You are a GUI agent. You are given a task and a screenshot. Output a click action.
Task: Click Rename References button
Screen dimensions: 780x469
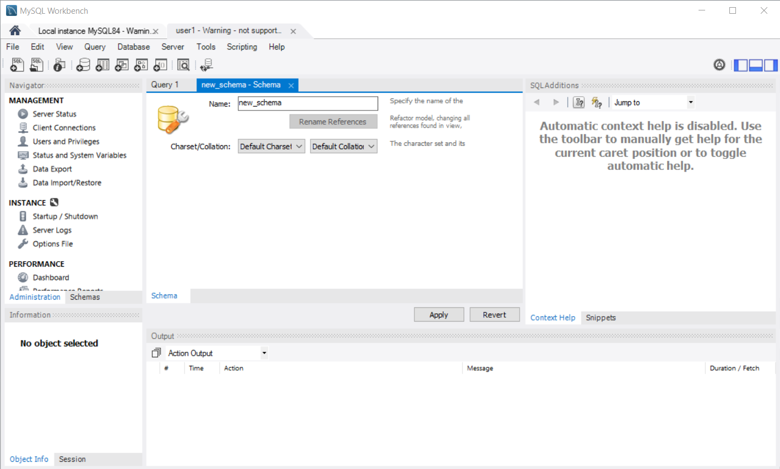click(x=333, y=122)
